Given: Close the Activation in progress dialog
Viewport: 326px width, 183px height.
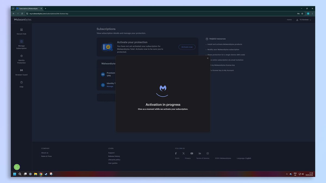Looking at the screenshot, I should [x=208, y=58].
